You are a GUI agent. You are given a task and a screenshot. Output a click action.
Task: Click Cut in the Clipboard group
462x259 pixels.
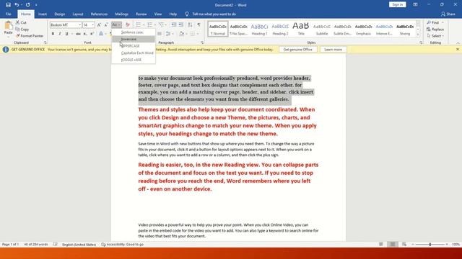click(21, 22)
